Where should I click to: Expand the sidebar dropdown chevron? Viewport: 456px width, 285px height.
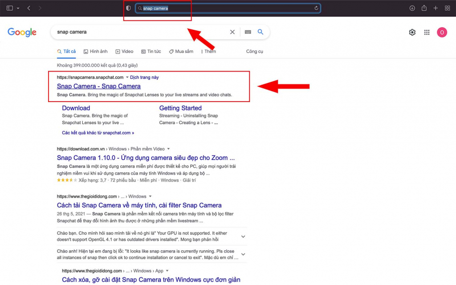tap(18, 8)
